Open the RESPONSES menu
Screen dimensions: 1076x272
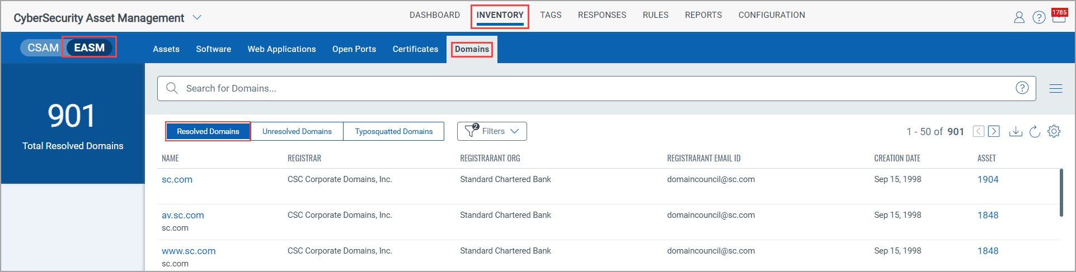[602, 15]
